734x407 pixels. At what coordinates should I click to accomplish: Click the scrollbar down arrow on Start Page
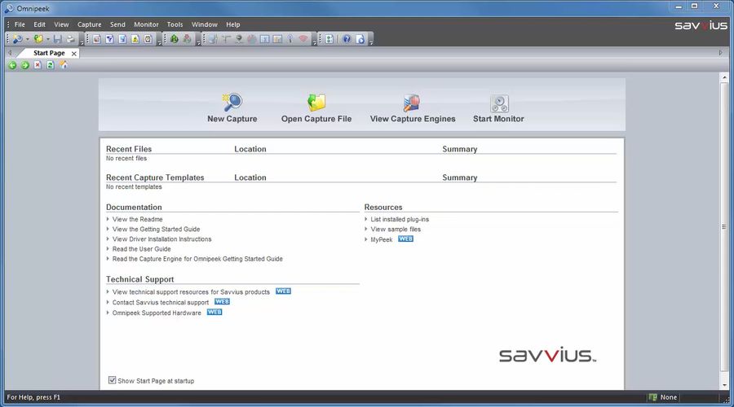tap(724, 385)
